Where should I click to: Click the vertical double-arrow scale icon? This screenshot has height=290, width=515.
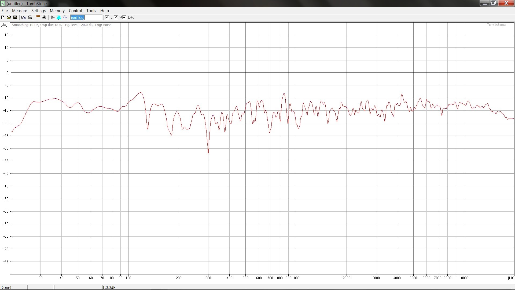pyautogui.click(x=65, y=17)
